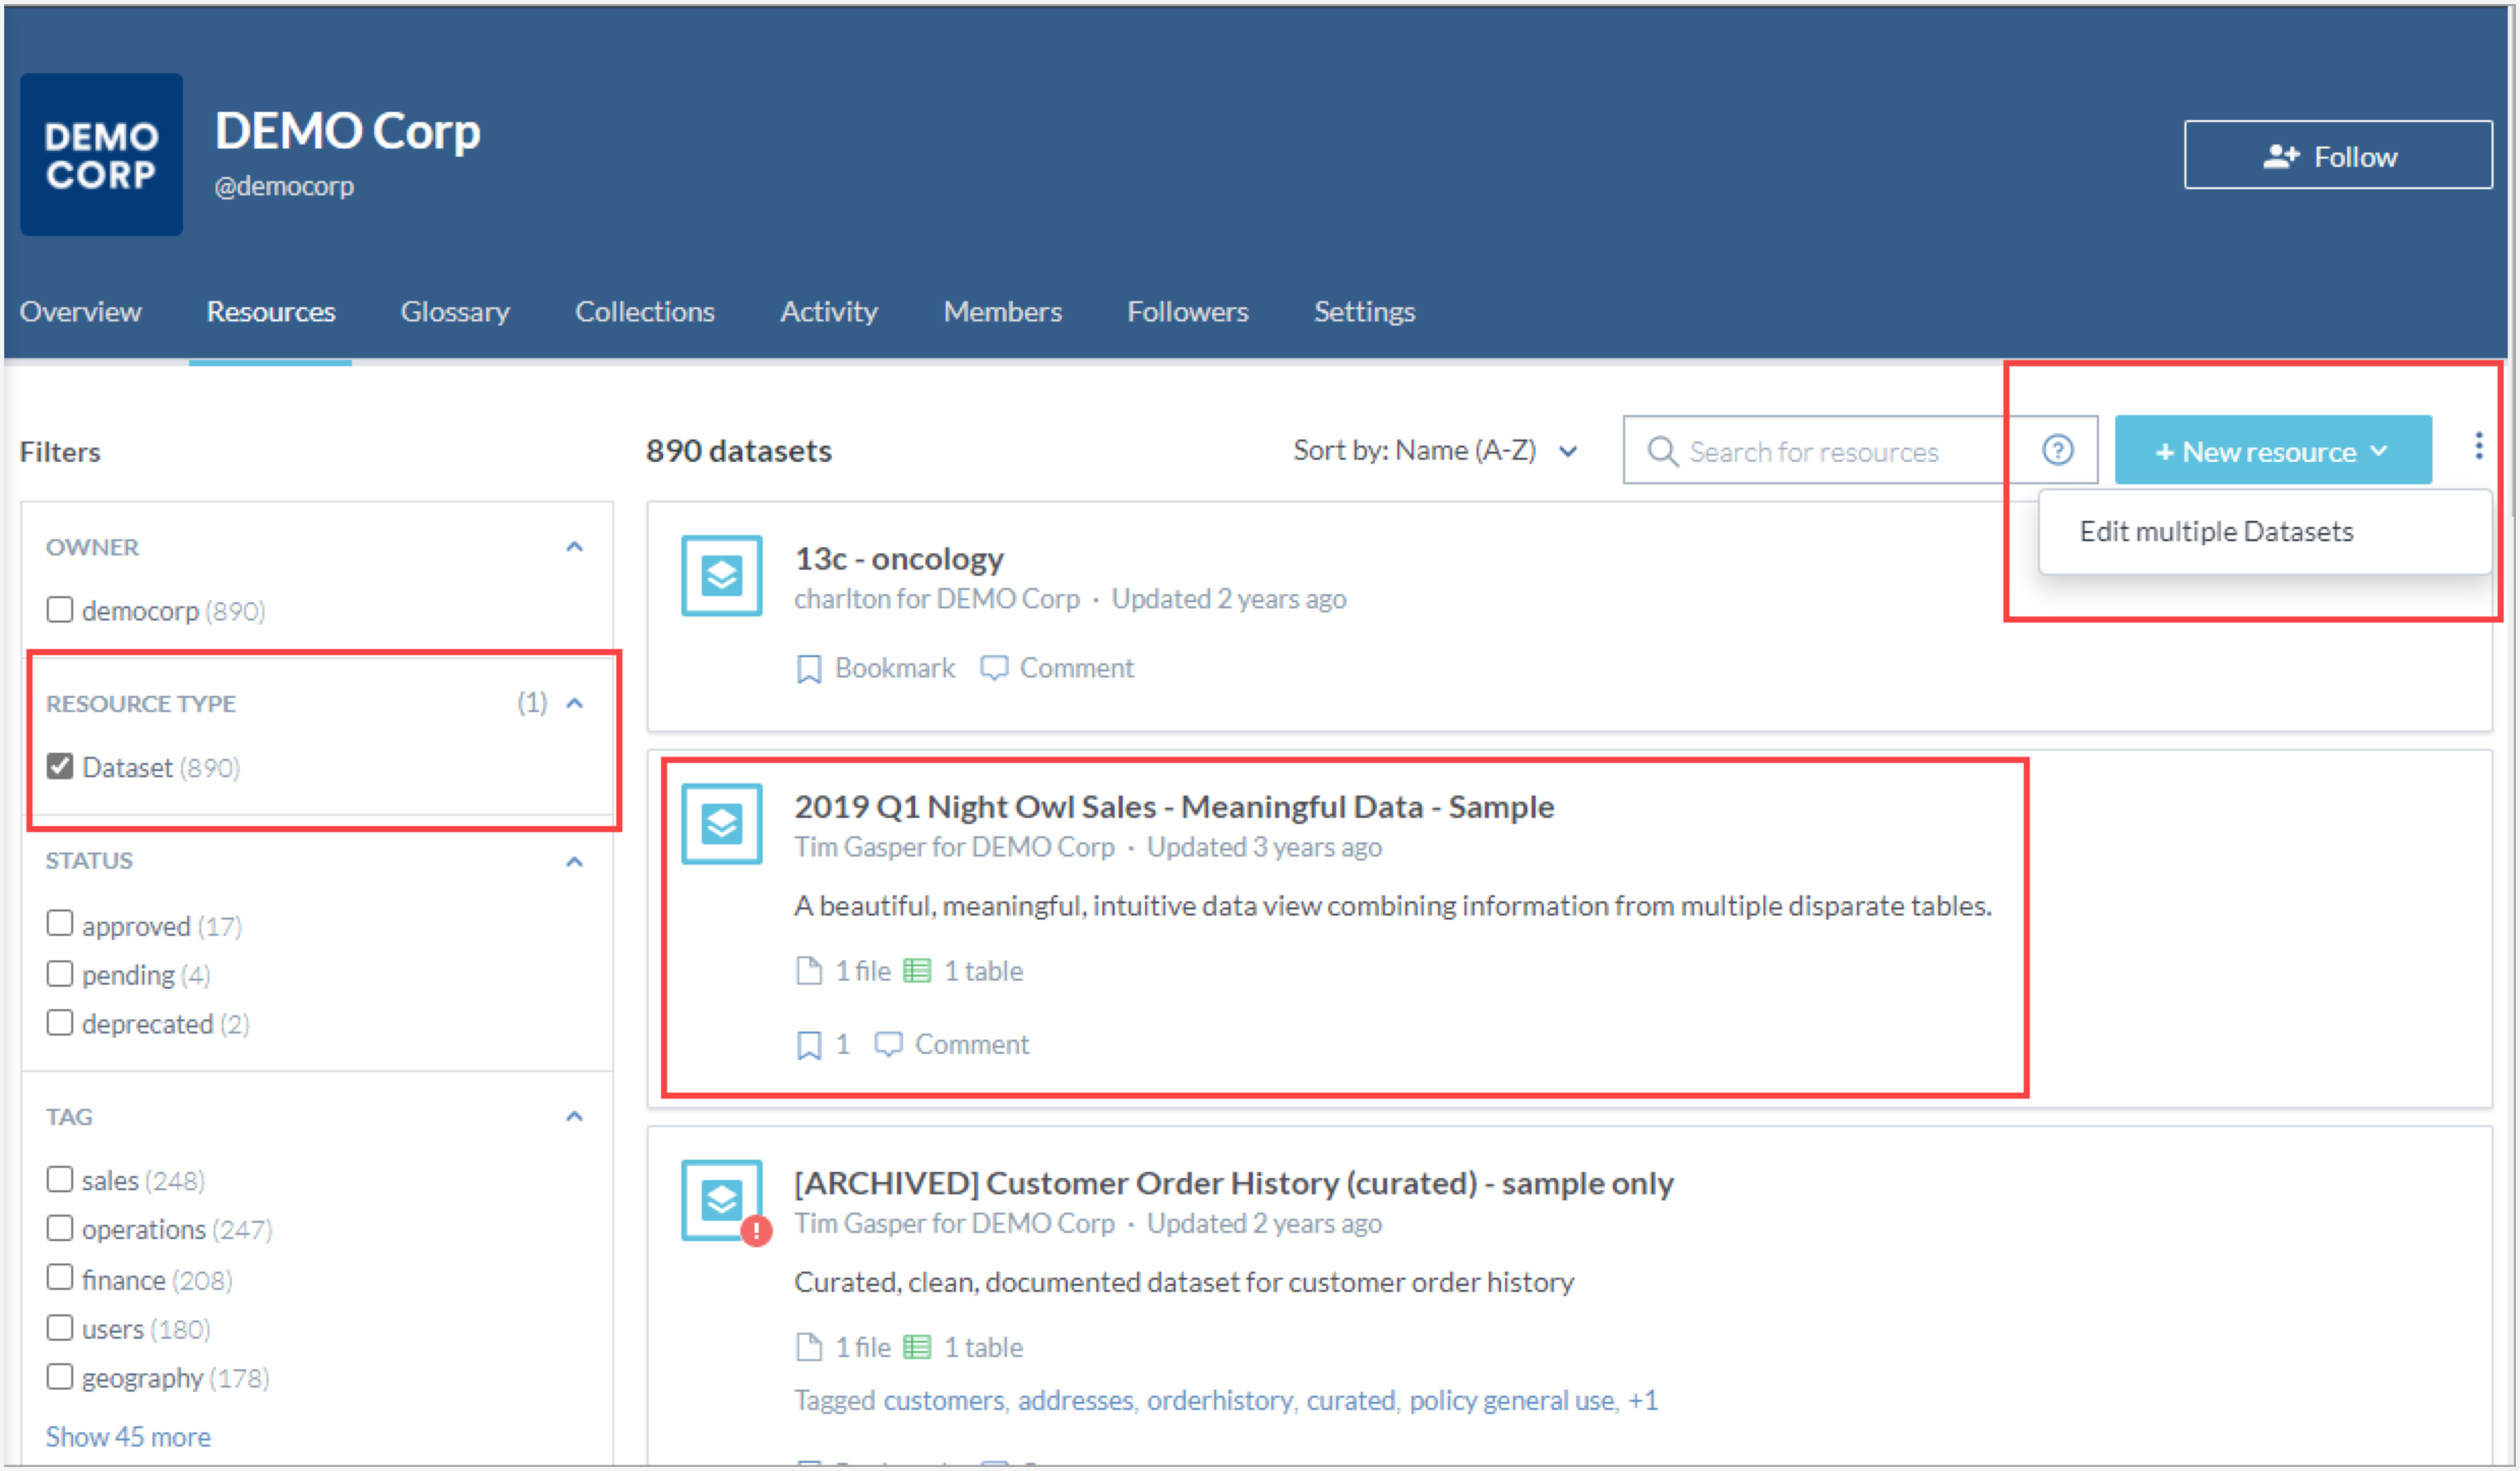
Task: View the Members tab
Action: (1003, 312)
